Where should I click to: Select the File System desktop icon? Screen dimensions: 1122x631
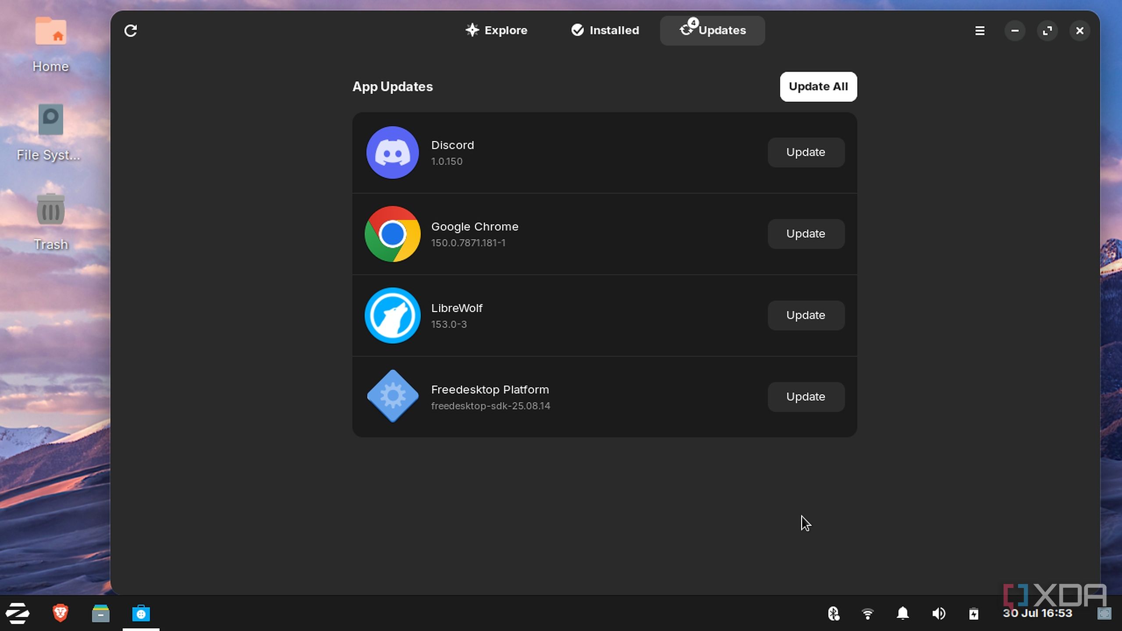tap(49, 132)
